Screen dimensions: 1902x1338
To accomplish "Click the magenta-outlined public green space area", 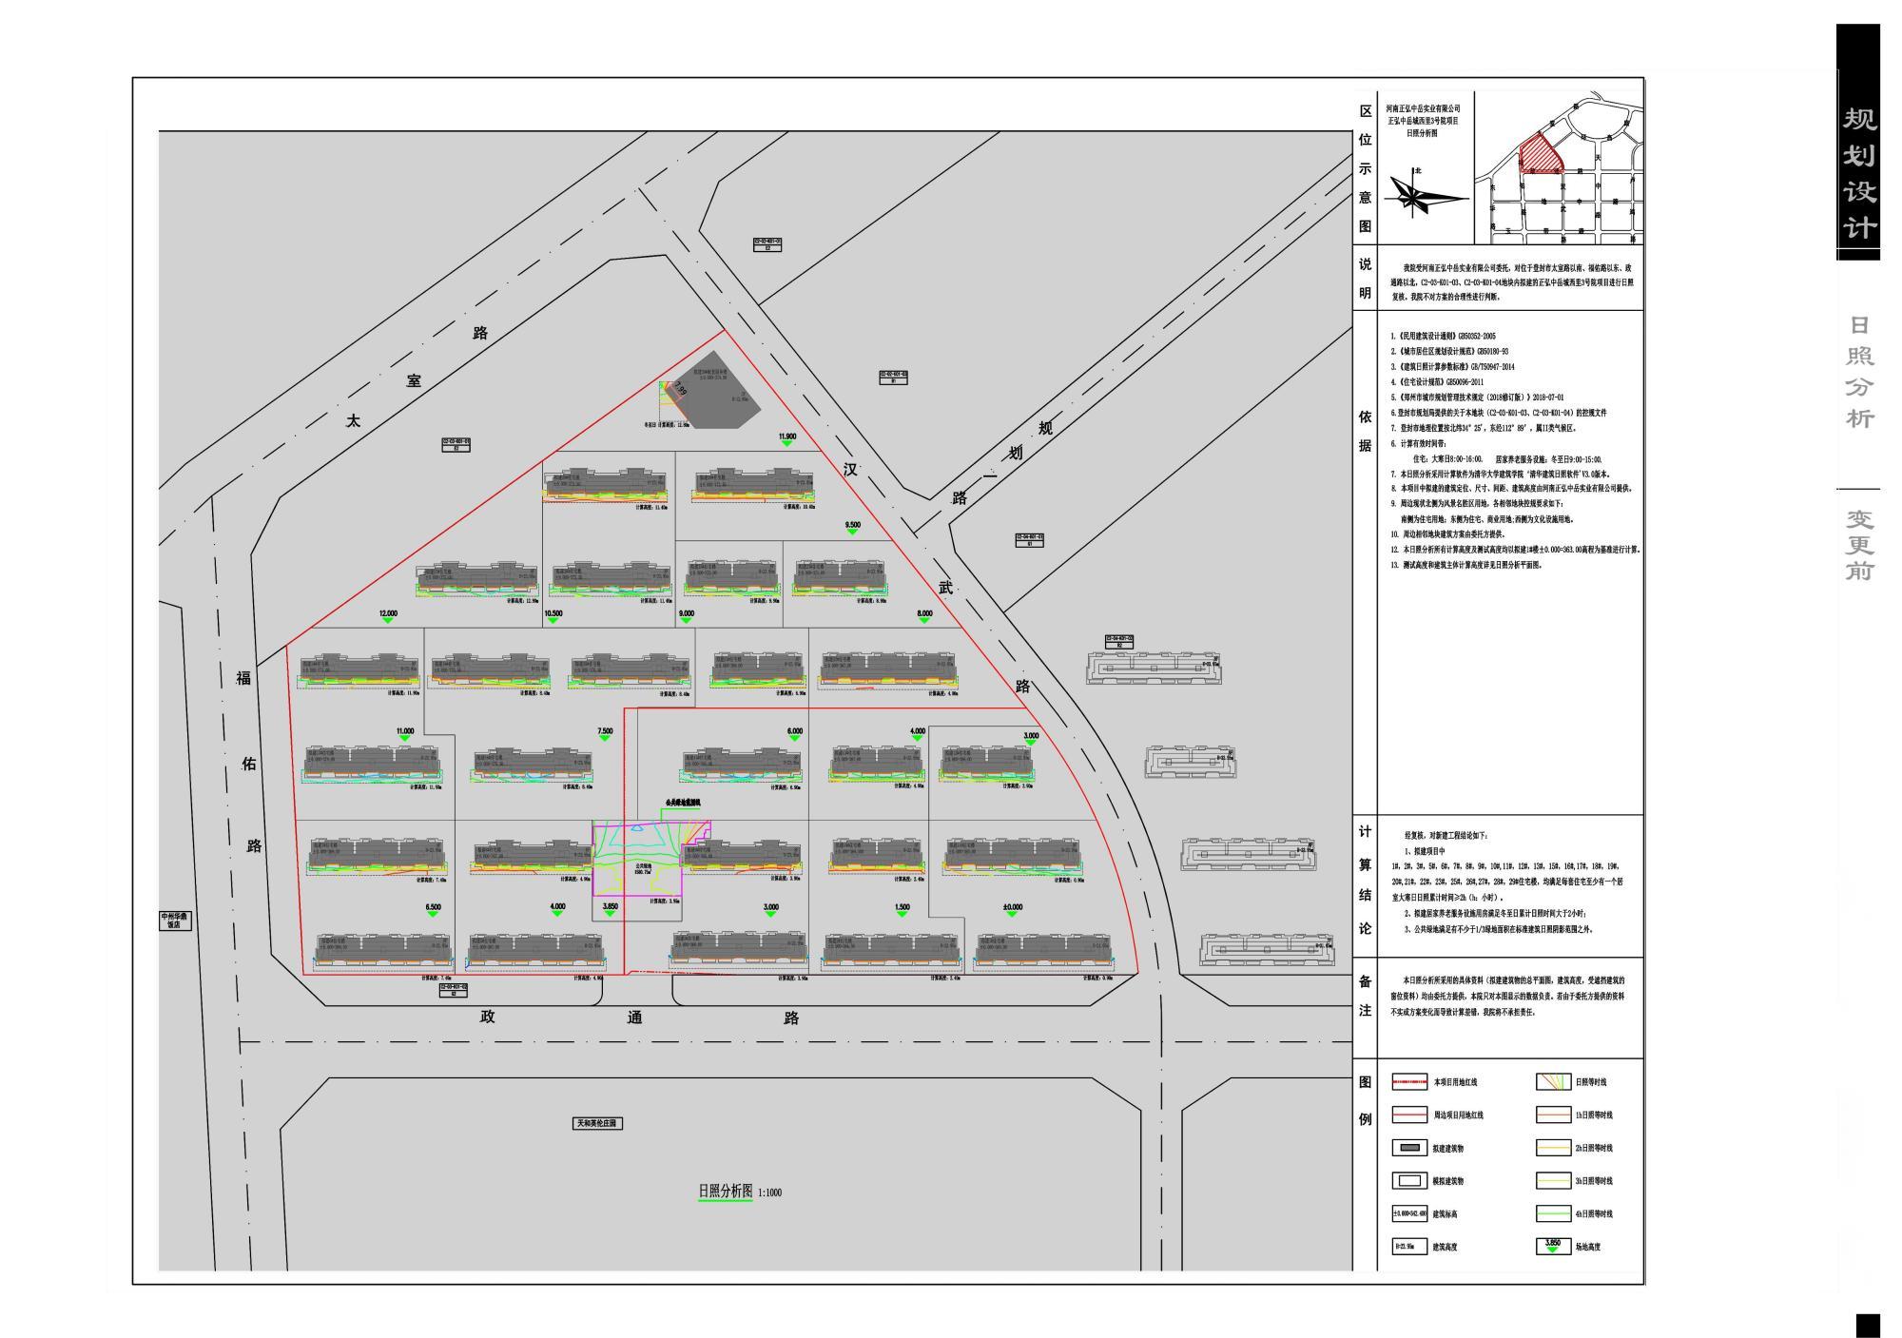I will click(637, 861).
